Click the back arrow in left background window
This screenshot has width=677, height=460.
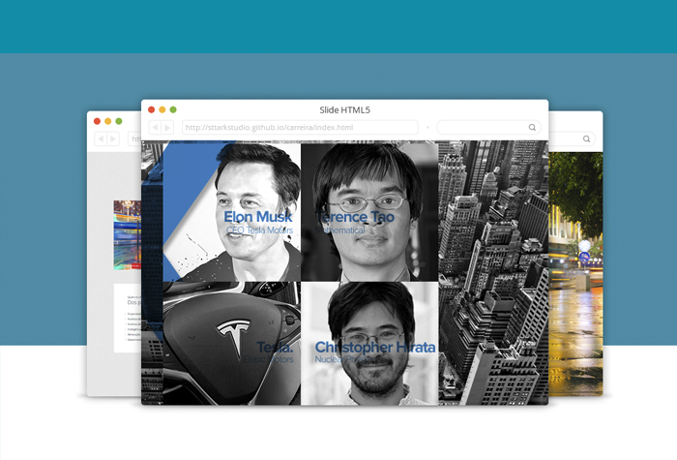pos(101,138)
